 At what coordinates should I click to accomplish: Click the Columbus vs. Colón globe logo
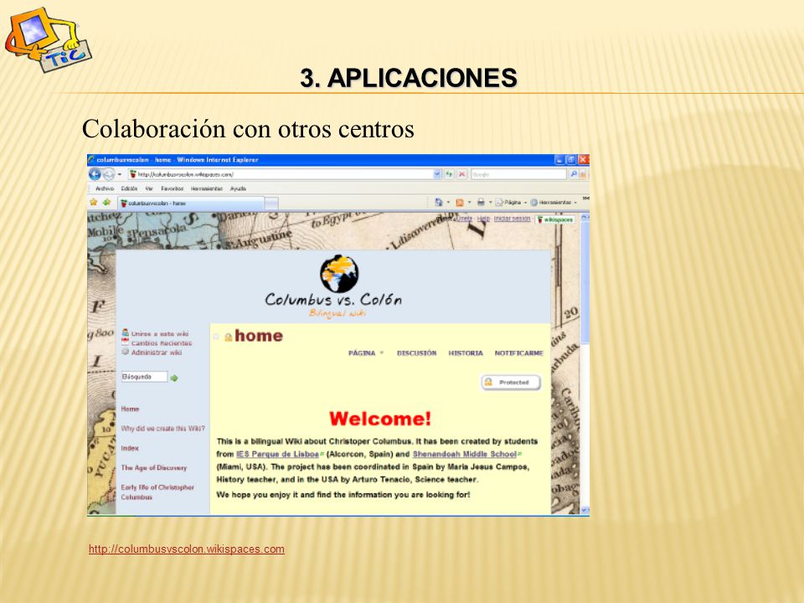tap(339, 273)
